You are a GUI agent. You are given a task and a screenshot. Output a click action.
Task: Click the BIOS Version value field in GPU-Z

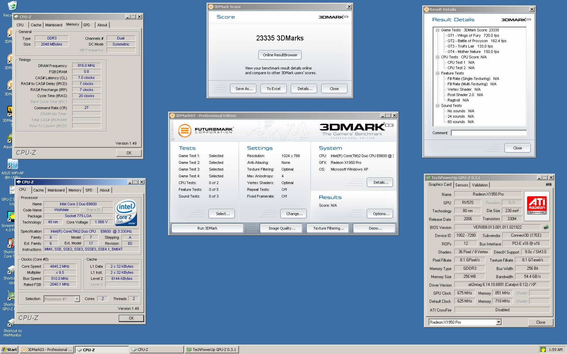[497, 227]
